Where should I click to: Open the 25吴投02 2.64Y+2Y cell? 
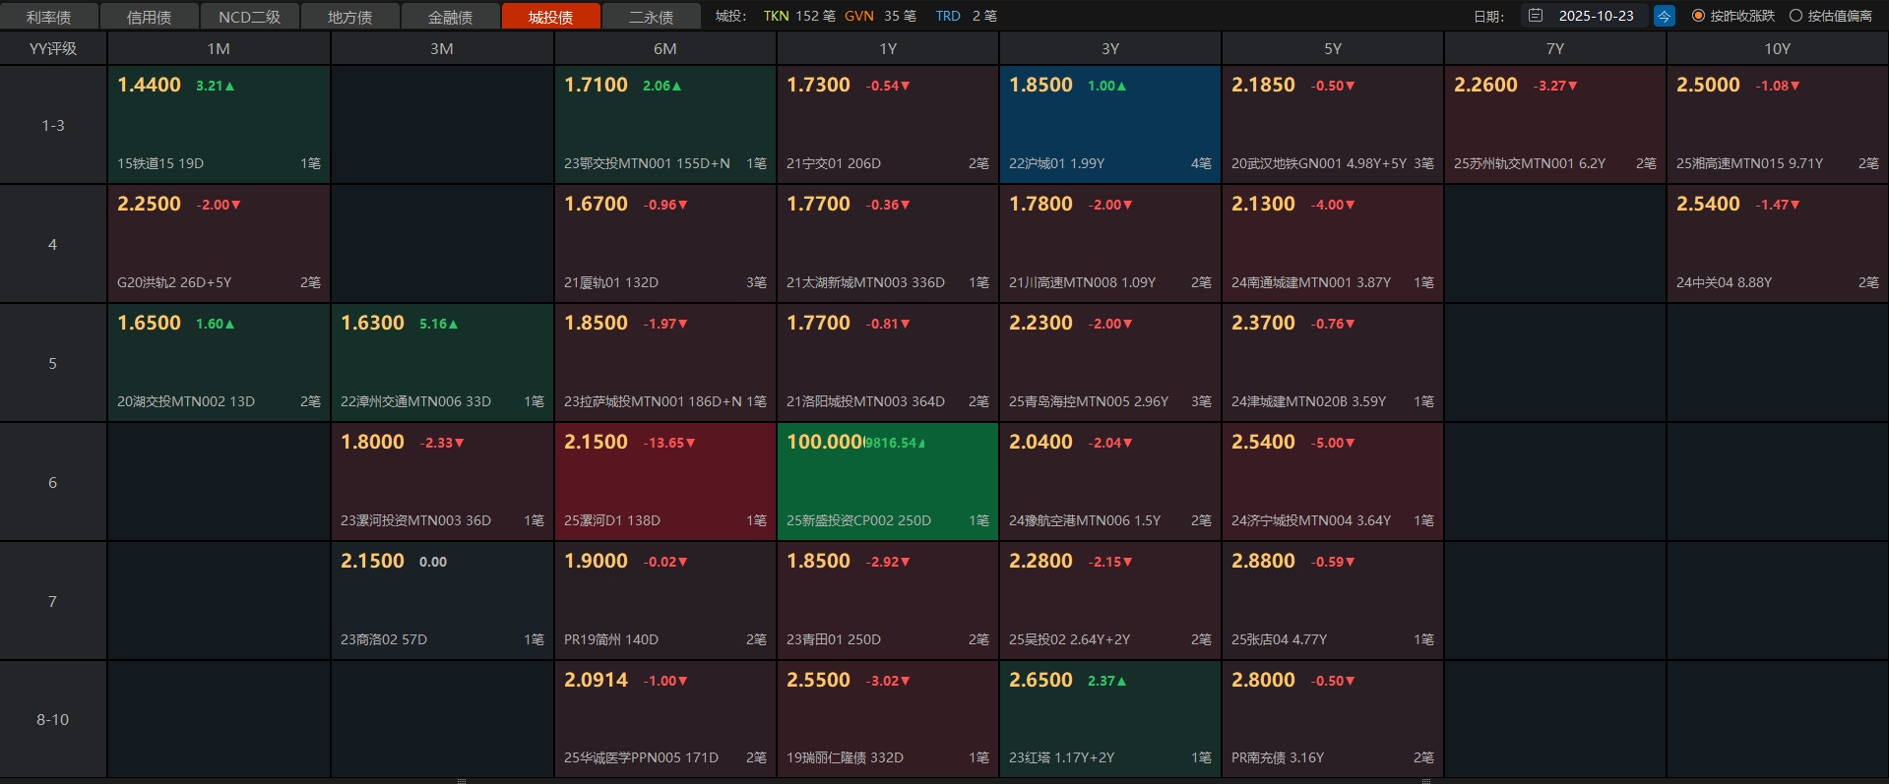tap(1110, 601)
